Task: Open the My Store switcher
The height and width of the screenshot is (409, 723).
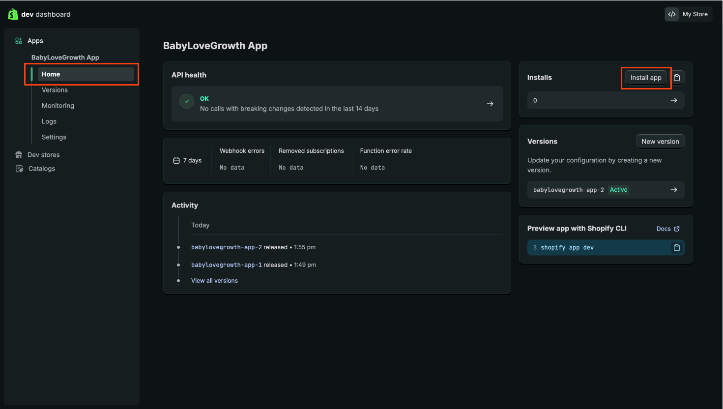Action: [688, 14]
